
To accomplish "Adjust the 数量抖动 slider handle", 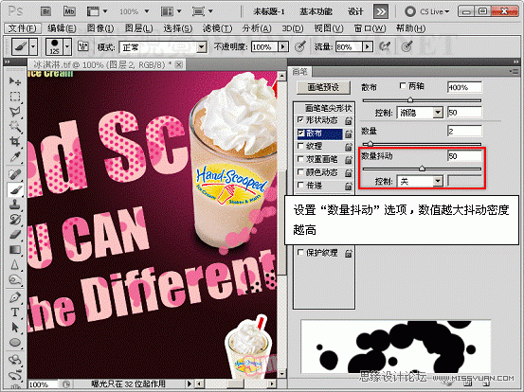I will click(422, 169).
